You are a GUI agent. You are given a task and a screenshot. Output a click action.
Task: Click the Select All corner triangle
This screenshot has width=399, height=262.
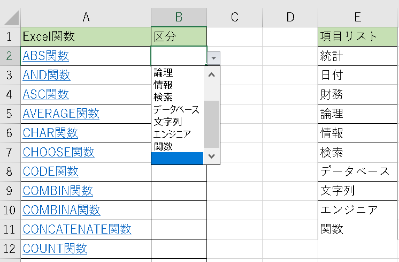11,18
